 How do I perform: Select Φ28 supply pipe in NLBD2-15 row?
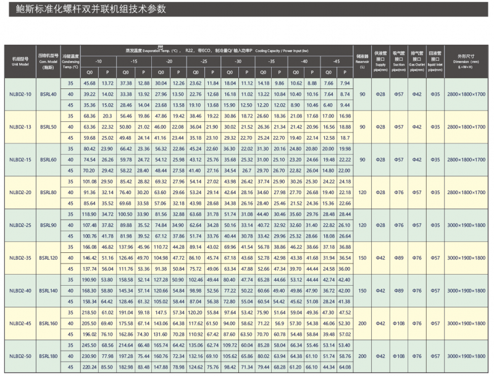click(x=380, y=160)
